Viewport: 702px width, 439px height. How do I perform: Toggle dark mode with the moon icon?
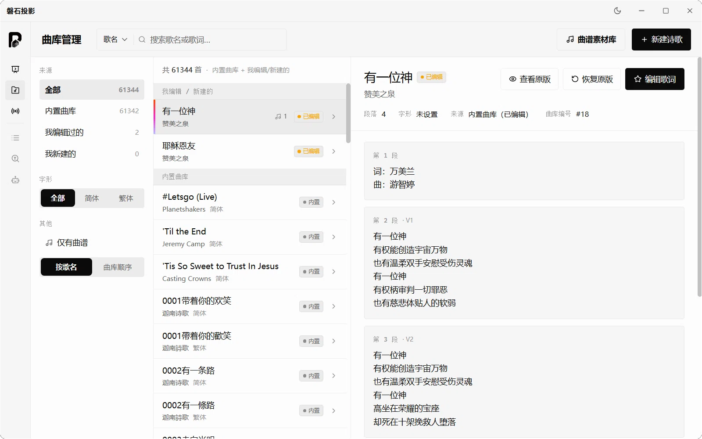pyautogui.click(x=617, y=11)
